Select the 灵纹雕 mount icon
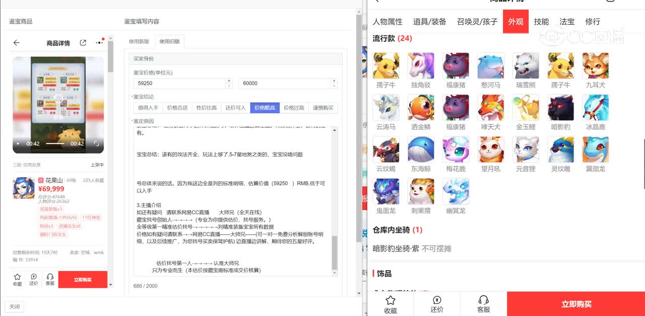Image resolution: width=645 pixels, height=316 pixels. click(x=561, y=149)
